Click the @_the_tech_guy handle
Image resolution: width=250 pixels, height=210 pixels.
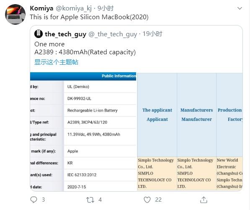[x=113, y=34]
